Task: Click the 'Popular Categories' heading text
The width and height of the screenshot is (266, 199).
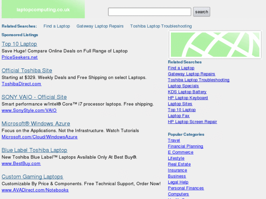Action: [x=186, y=134]
